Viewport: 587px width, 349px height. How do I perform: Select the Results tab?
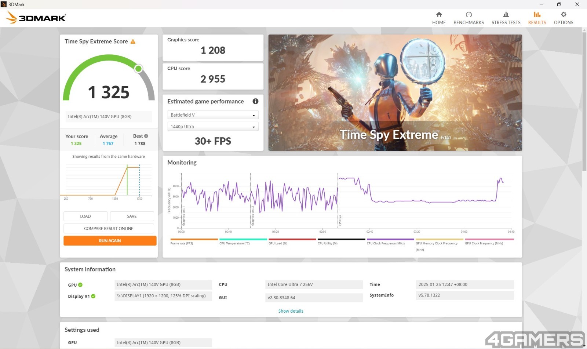[537, 18]
